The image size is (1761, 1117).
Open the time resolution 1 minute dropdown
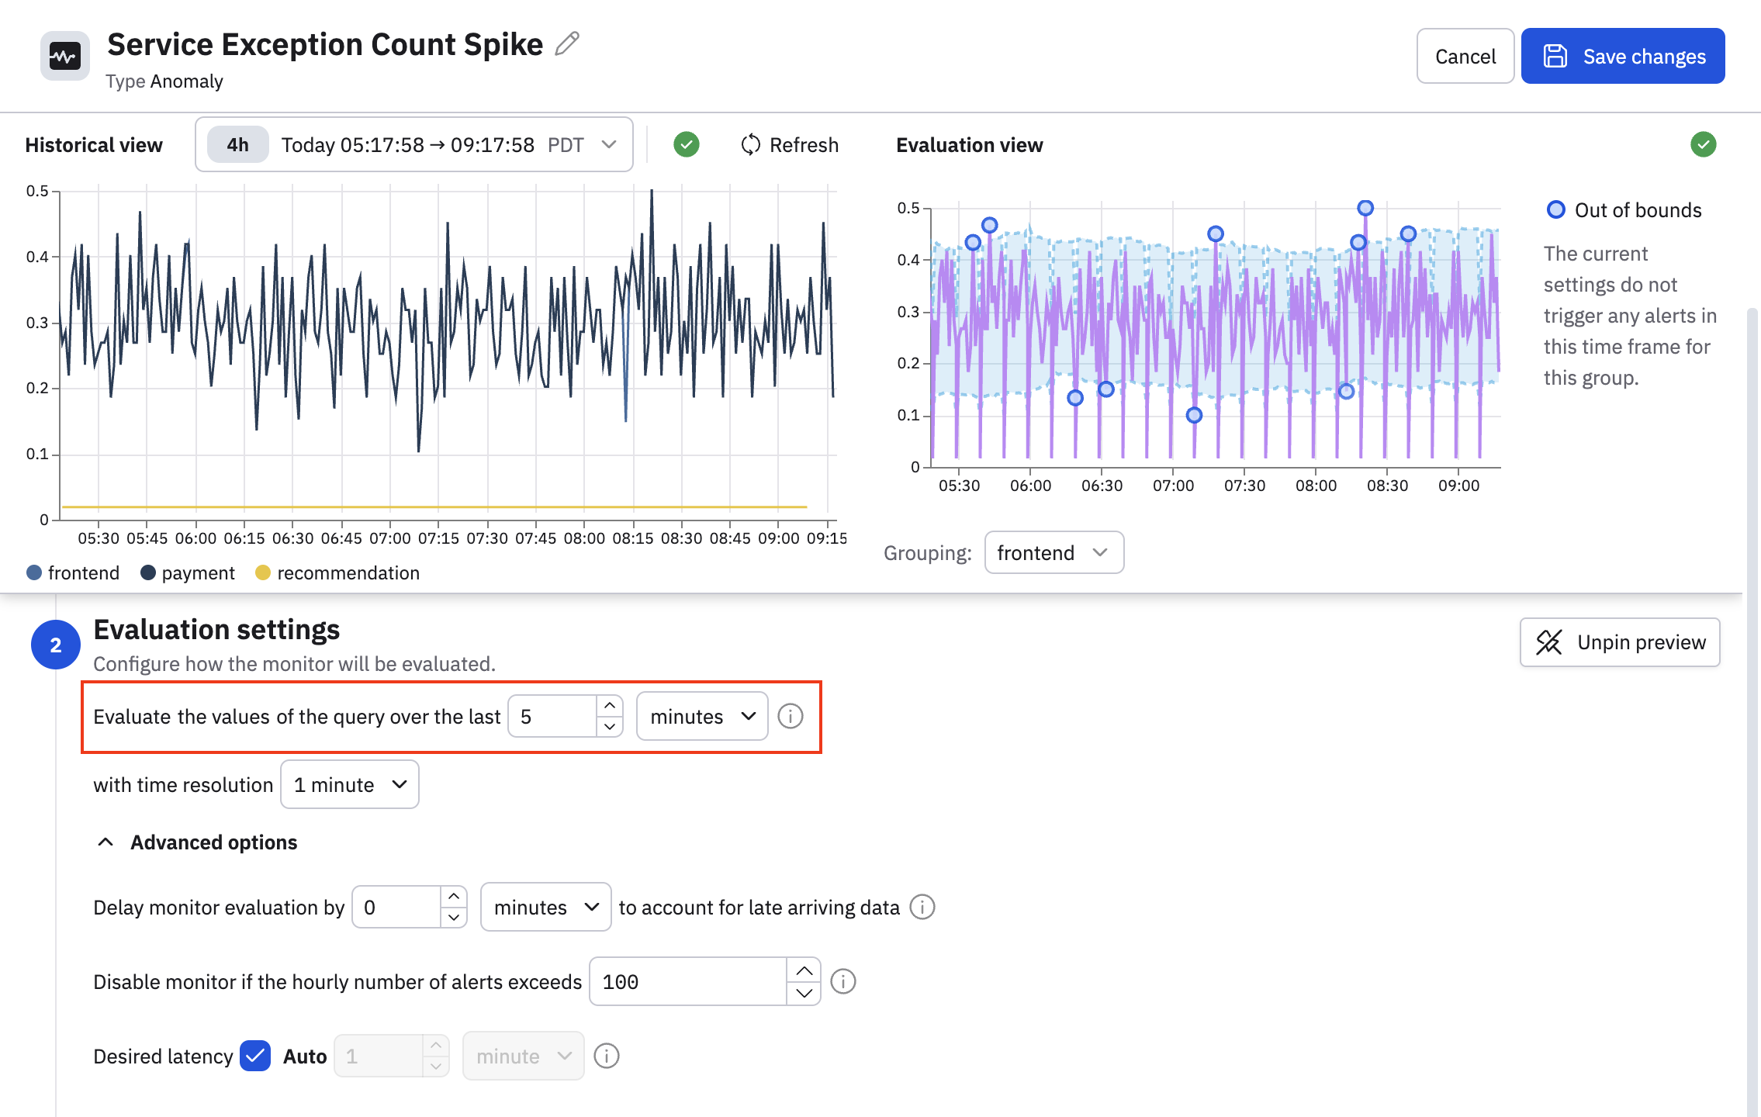pos(349,784)
